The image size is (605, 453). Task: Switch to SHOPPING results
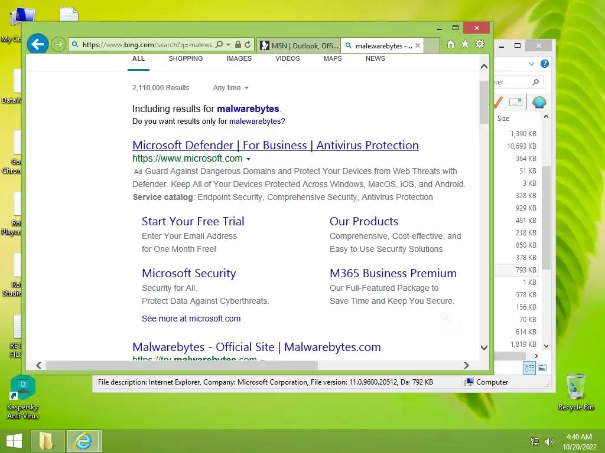point(186,58)
